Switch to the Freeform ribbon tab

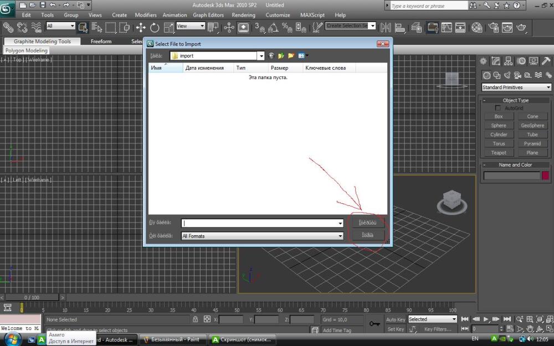(x=101, y=42)
